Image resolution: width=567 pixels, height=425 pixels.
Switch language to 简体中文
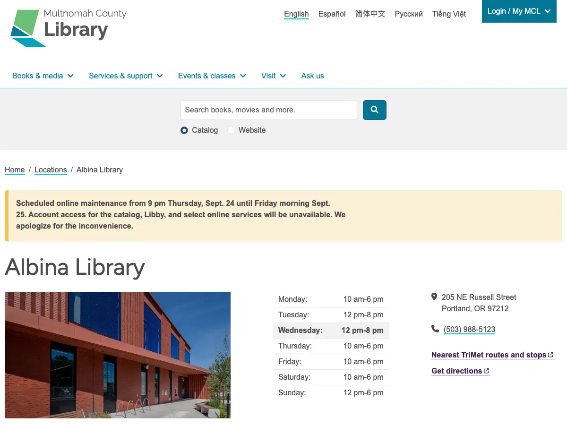(370, 14)
